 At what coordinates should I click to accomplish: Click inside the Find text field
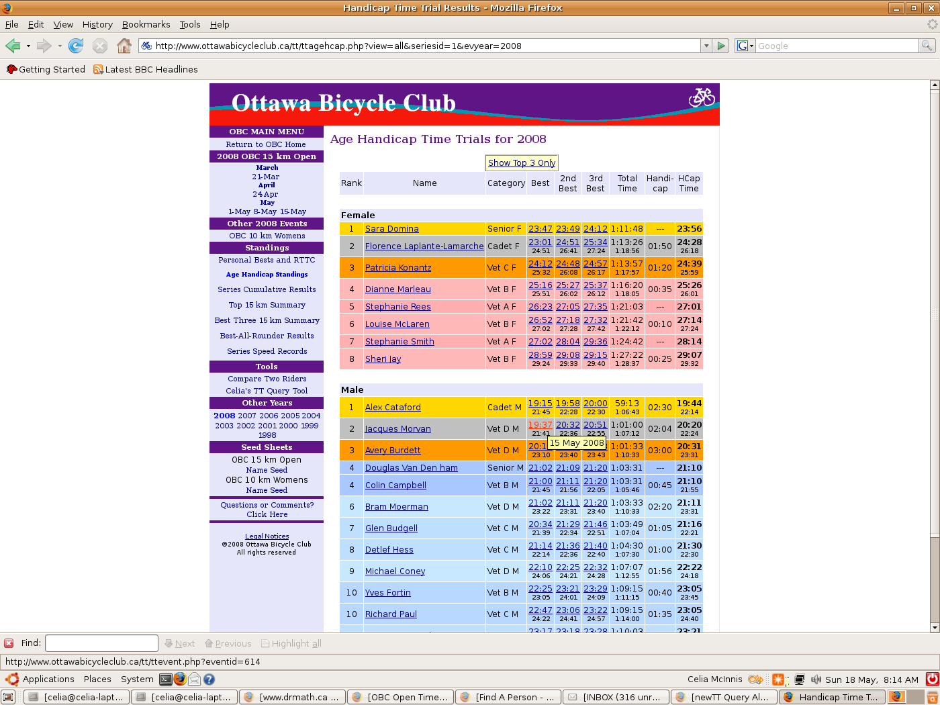tap(101, 643)
